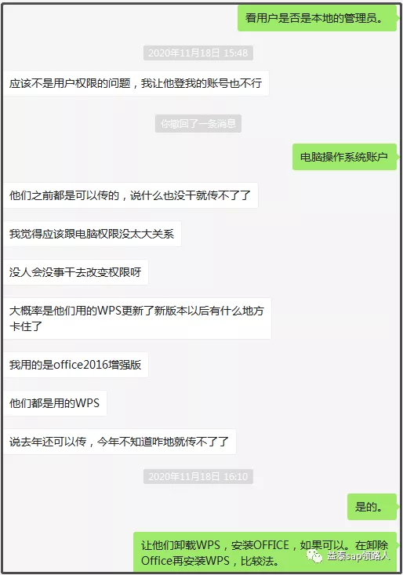Click the tail of '电脑操作系统账户' bubble
The height and width of the screenshot is (575, 403).
pos(398,157)
